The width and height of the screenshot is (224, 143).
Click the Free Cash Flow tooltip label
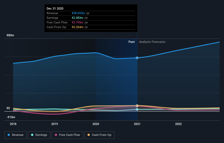[57, 22]
